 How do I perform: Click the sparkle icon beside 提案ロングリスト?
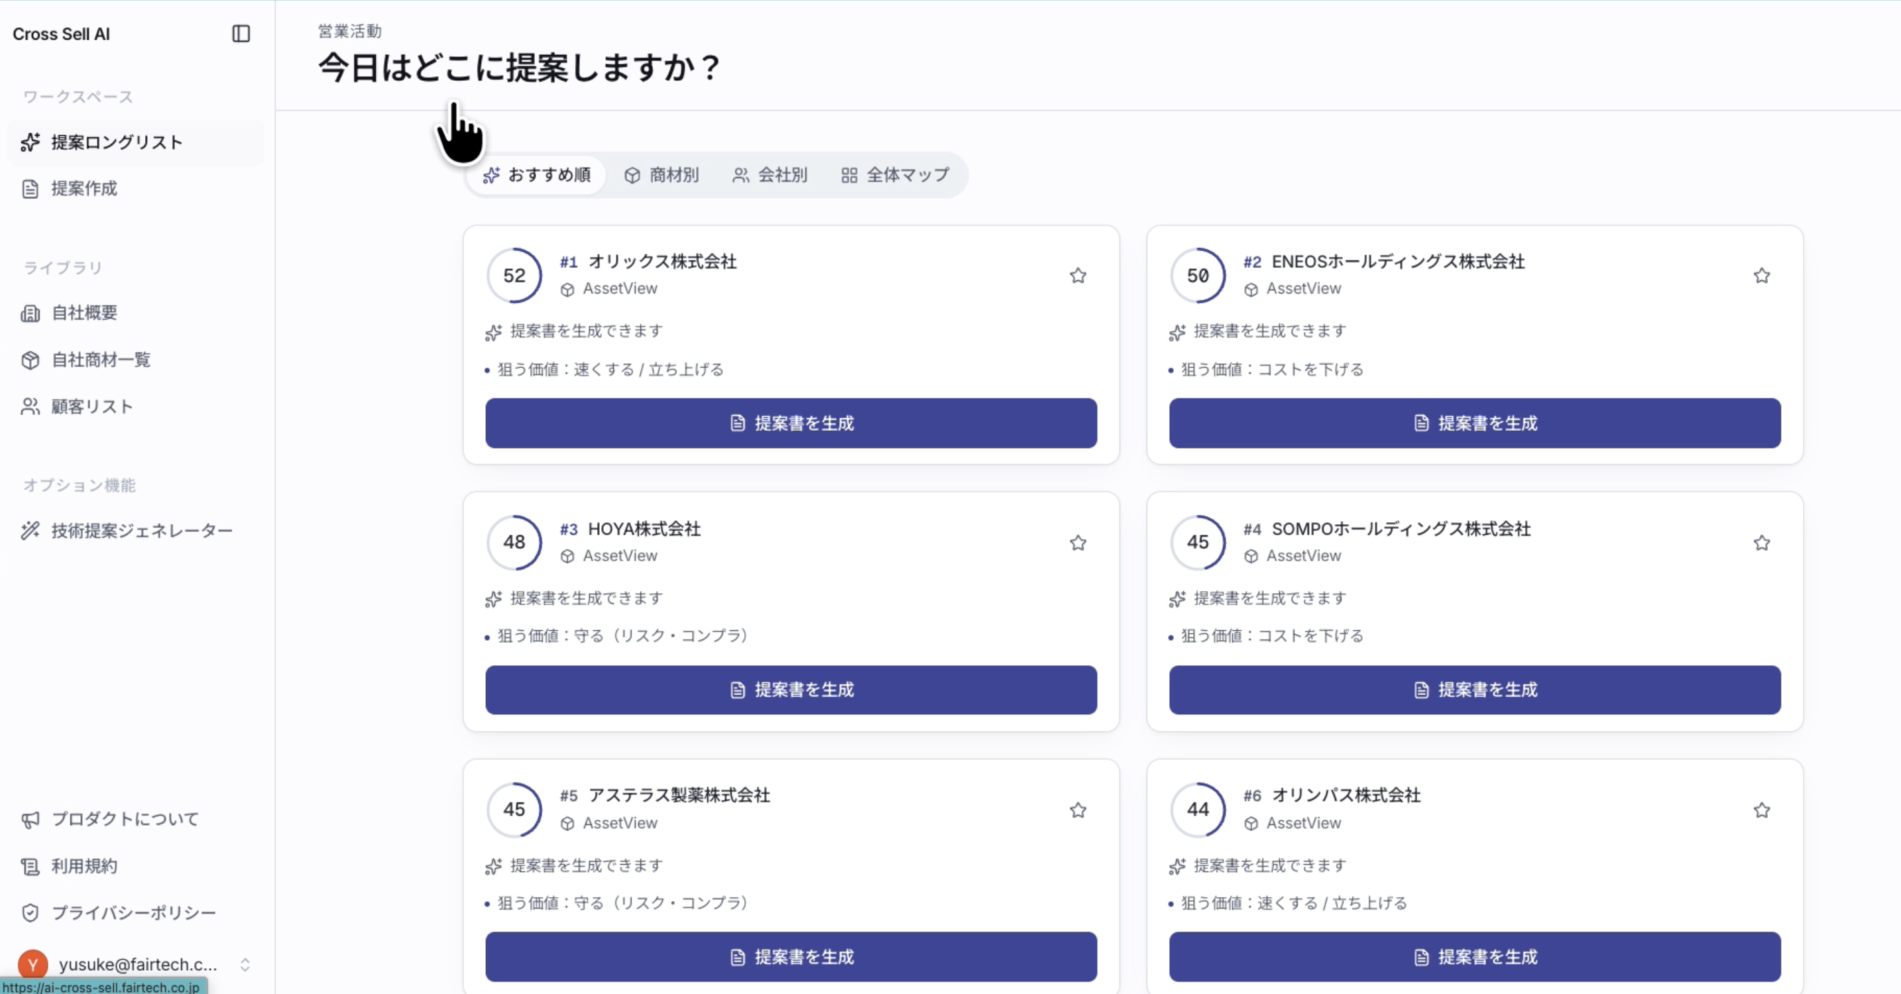coord(30,142)
